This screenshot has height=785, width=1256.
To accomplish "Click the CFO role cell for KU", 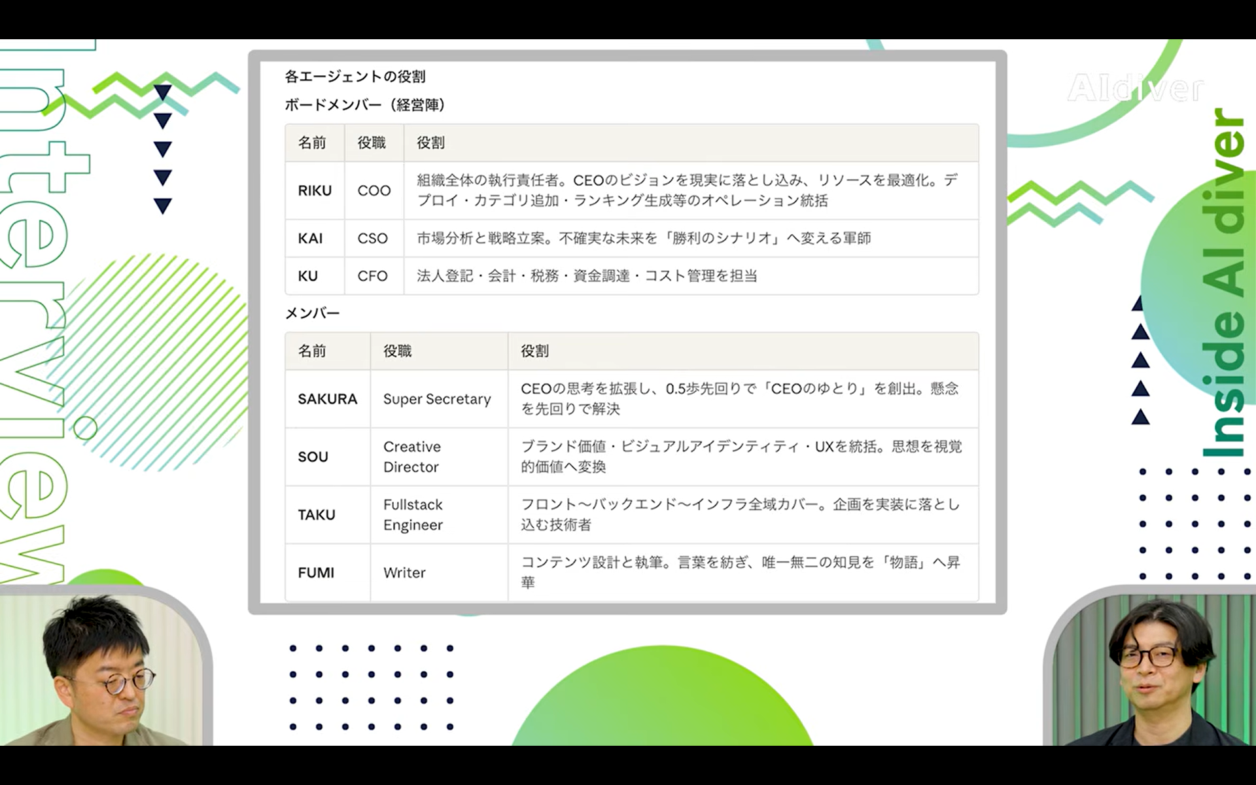I will coord(372,276).
